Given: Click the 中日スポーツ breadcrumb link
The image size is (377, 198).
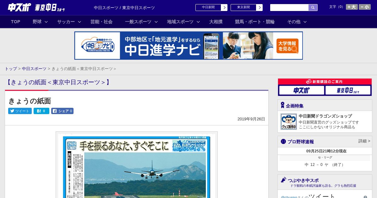Looking at the screenshot, I should (x=34, y=69).
